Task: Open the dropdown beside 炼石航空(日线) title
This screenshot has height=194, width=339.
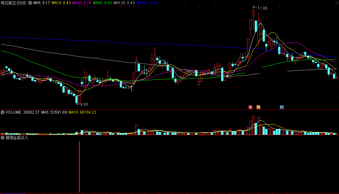Action: pos(30,3)
